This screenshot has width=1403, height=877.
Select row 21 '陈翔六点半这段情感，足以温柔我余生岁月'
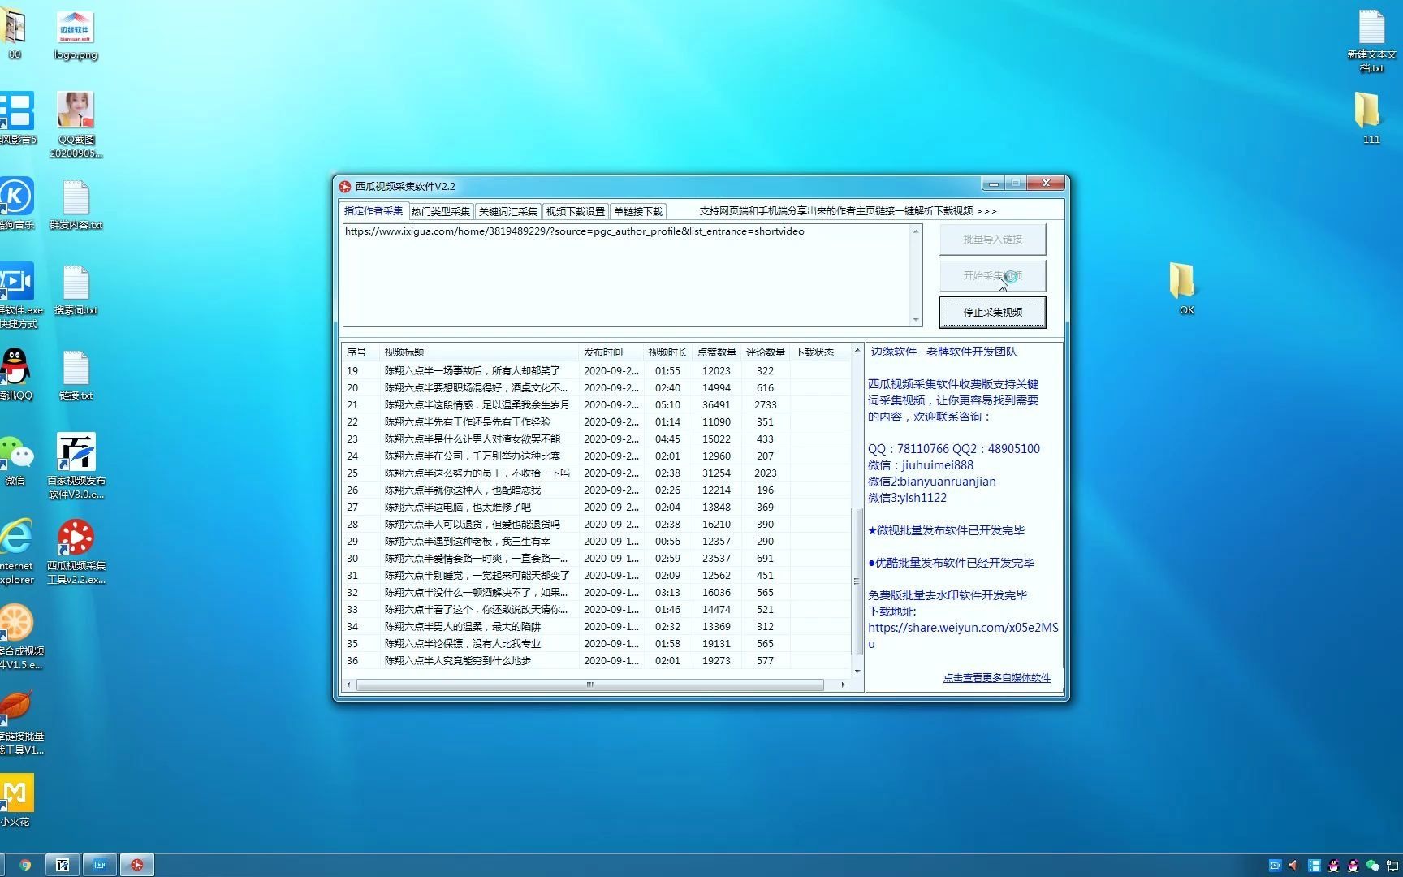click(x=596, y=405)
